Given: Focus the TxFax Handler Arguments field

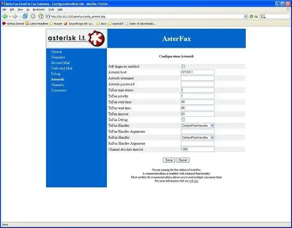Looking at the screenshot, I should 198,131.
